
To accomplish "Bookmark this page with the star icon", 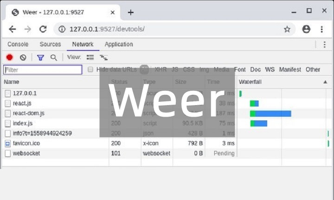I will coord(287,29).
